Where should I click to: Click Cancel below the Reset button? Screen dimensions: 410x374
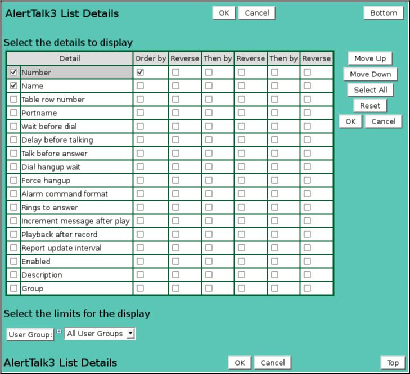pyautogui.click(x=384, y=121)
